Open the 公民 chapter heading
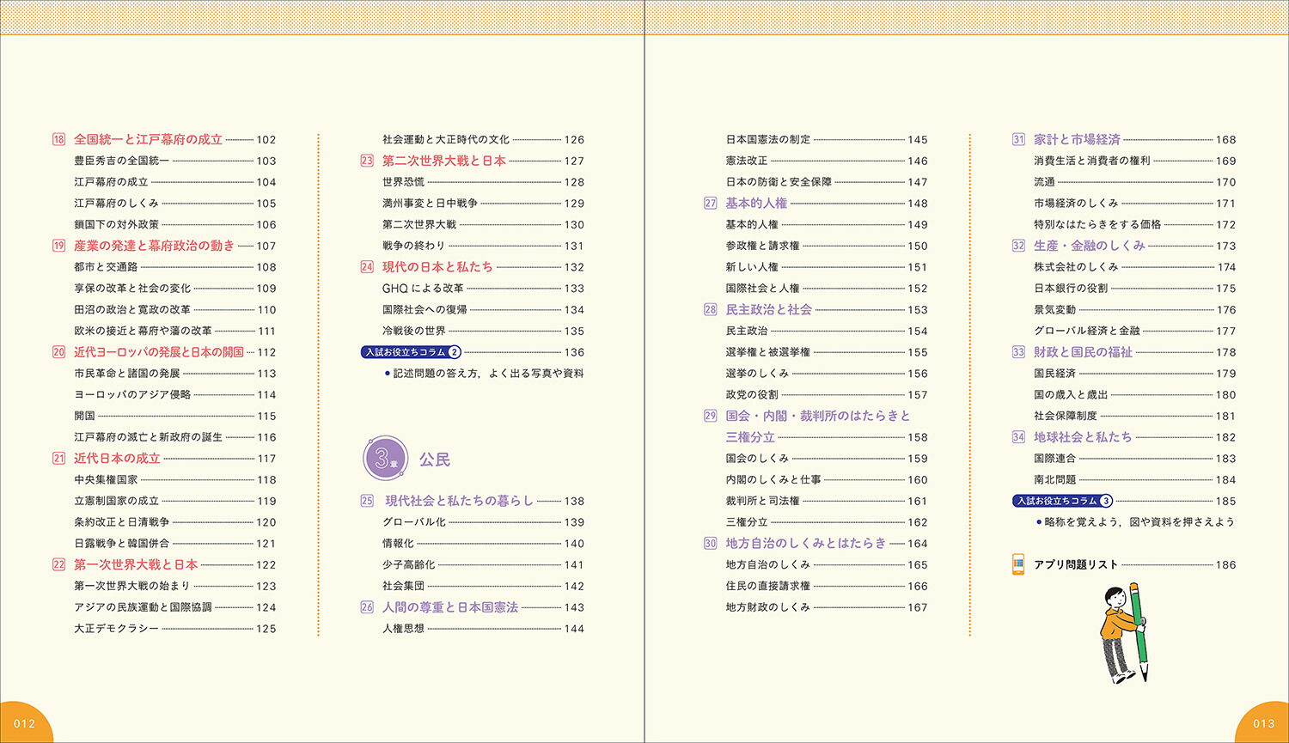 435,458
